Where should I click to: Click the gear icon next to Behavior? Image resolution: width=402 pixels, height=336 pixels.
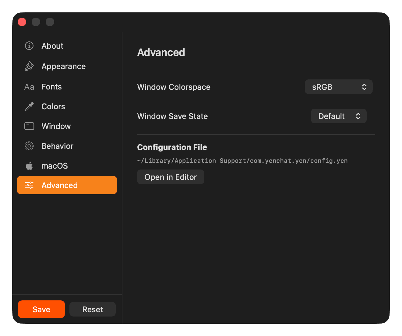[x=29, y=146]
